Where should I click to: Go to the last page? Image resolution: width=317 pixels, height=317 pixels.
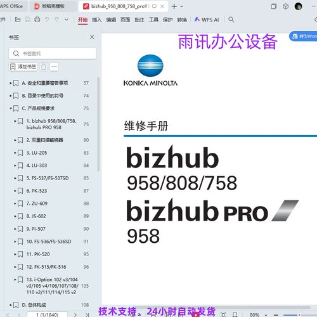click(87, 314)
